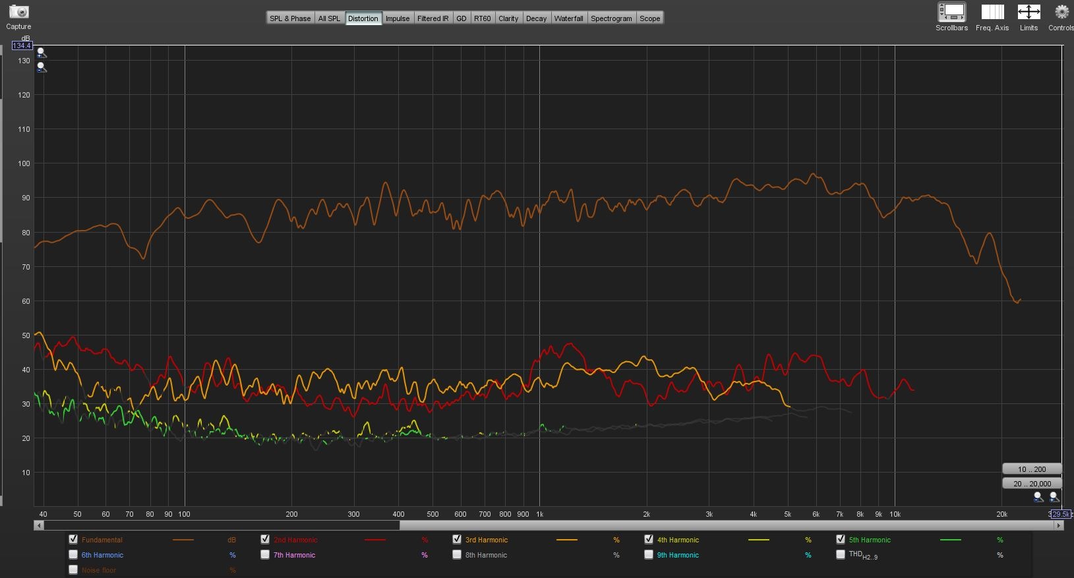This screenshot has width=1074, height=578.
Task: Click the 90 dB vertical axis label
Action: [24, 198]
